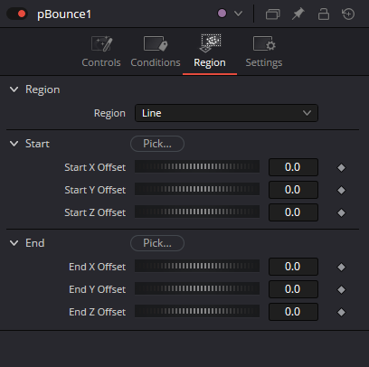Click the End Z Offset label

click(98, 312)
